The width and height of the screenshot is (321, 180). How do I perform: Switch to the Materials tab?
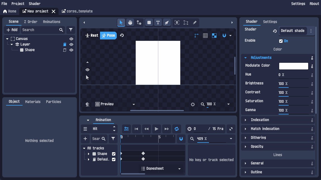(33, 102)
